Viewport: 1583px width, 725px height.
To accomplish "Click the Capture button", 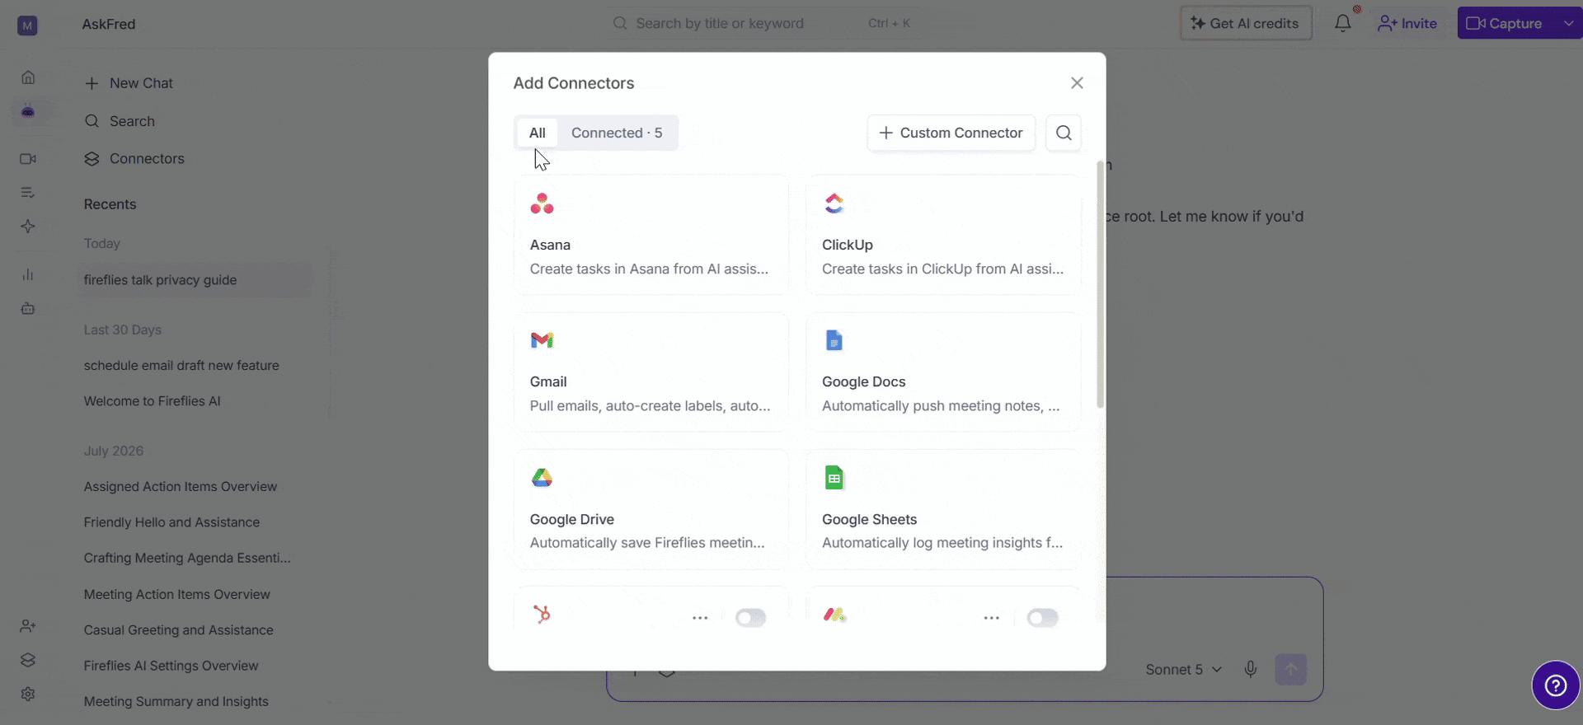I will coord(1506,23).
